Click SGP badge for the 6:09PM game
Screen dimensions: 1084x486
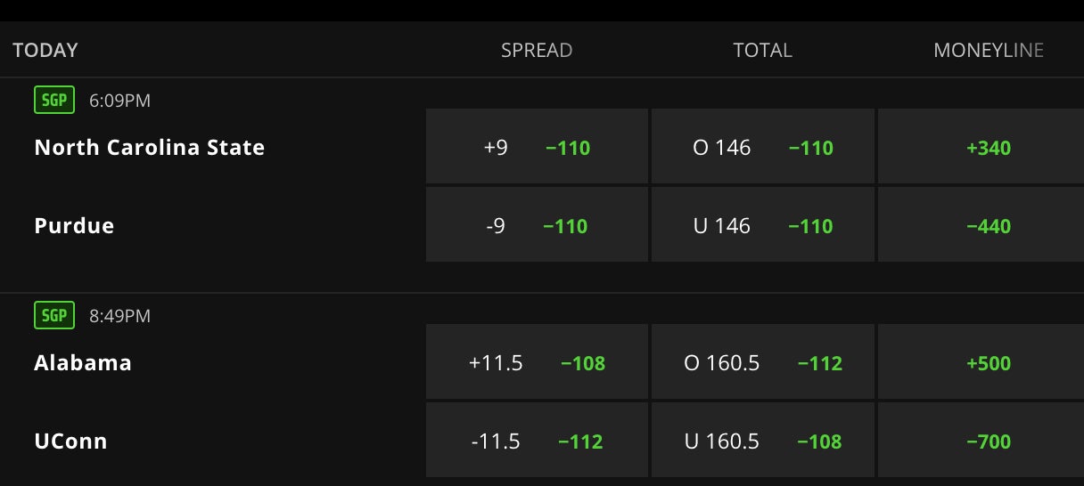54,101
